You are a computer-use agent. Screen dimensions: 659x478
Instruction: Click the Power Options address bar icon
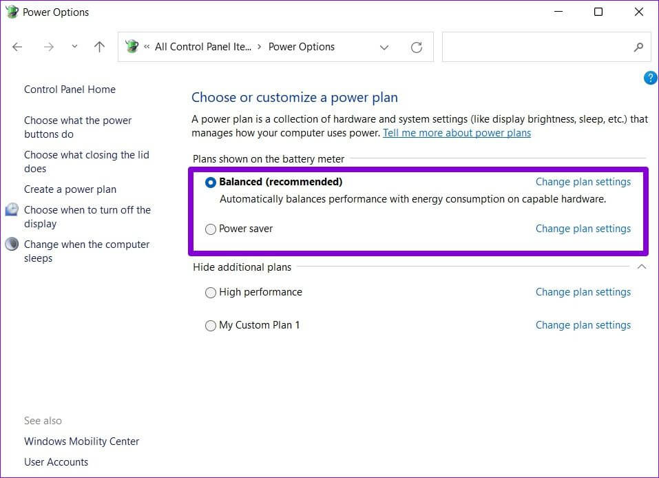[132, 47]
